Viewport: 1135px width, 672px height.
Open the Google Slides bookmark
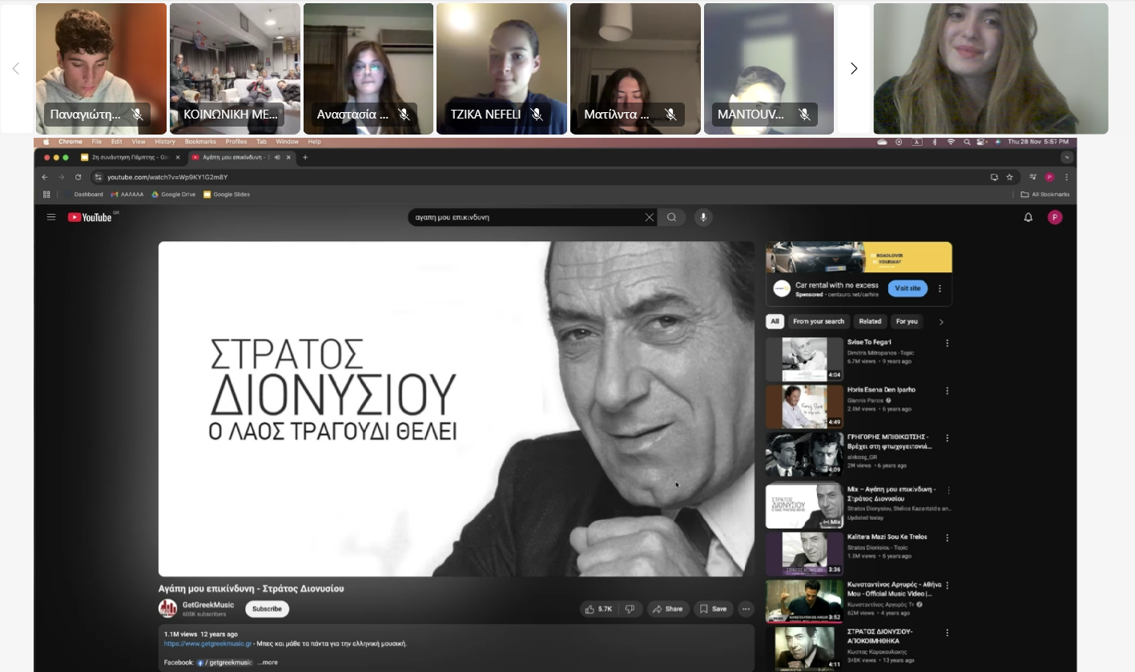coord(227,194)
